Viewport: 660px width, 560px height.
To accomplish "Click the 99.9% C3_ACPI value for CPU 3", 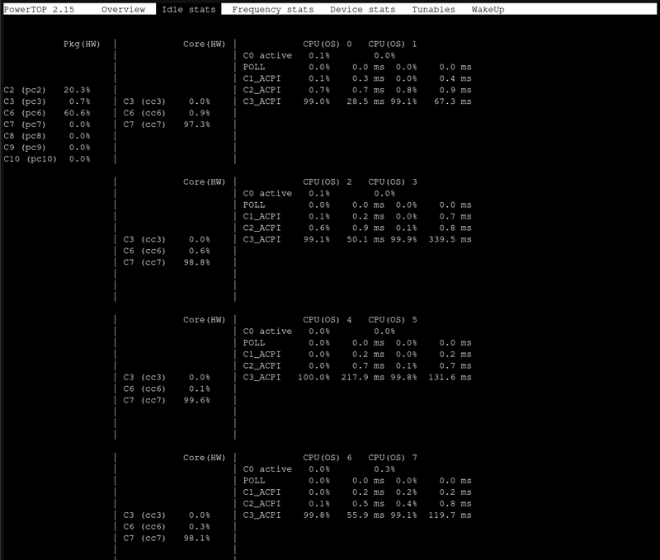I will 403,239.
